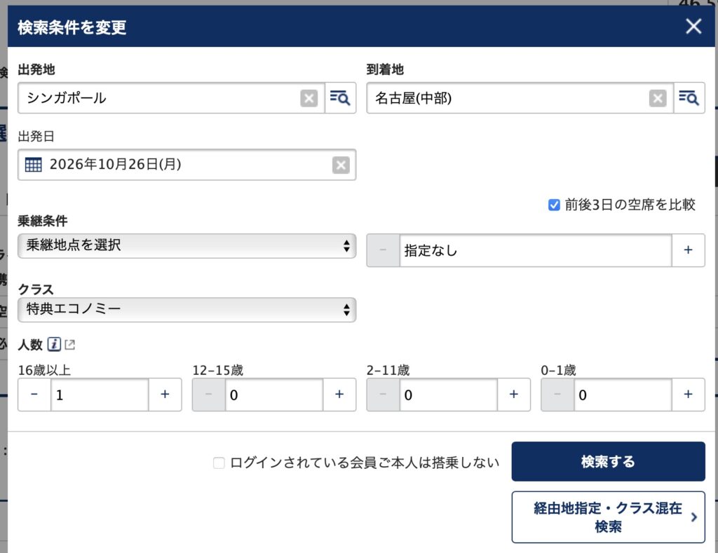This screenshot has width=718, height=553.
Task: Check ログインされている会員ご本人は搭乗しない checkbox
Action: coord(219,463)
